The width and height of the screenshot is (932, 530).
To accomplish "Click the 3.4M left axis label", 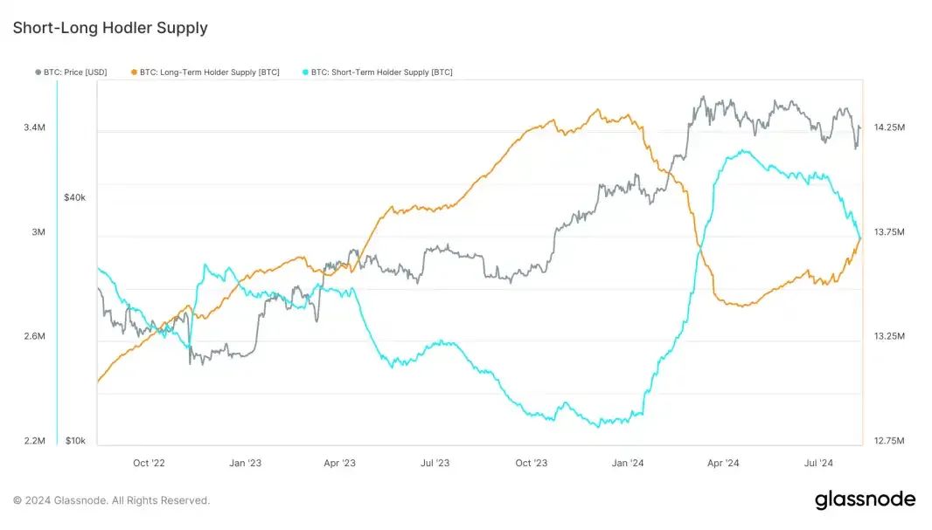I will (34, 127).
